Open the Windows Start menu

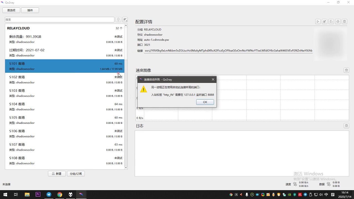click(5, 195)
